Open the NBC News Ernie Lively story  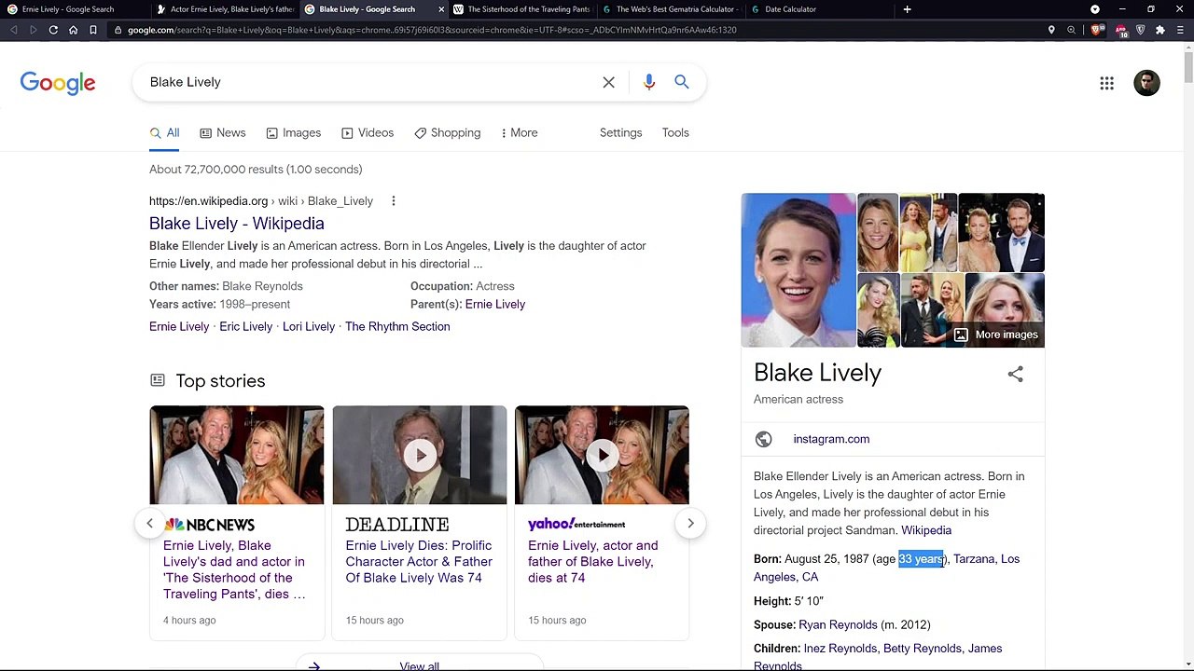click(x=234, y=569)
